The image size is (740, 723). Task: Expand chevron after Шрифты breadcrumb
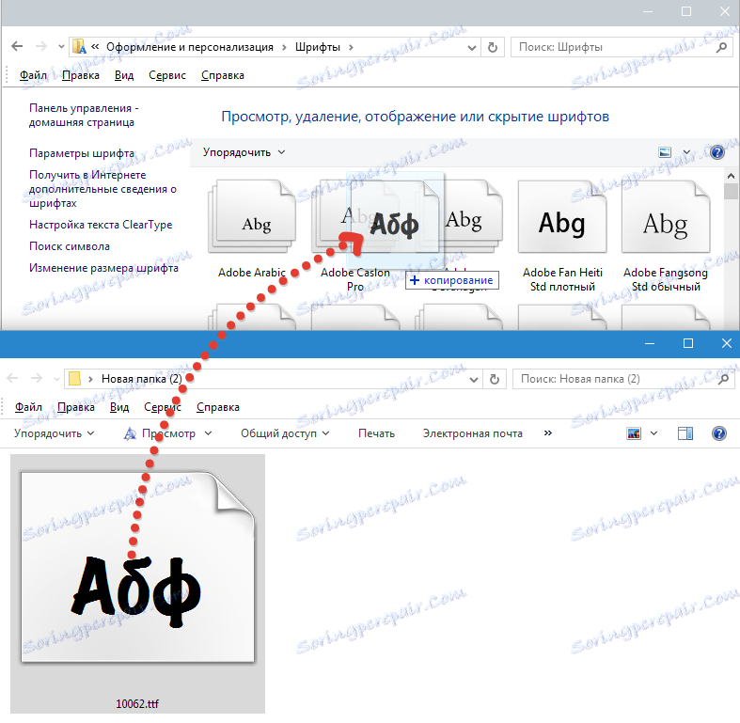tap(351, 47)
